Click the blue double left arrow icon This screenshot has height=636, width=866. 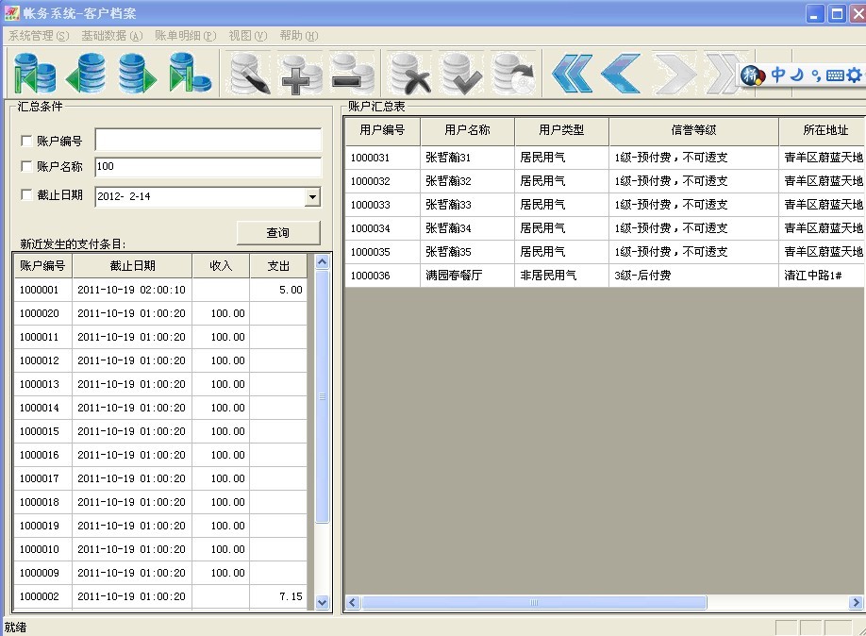tap(572, 73)
